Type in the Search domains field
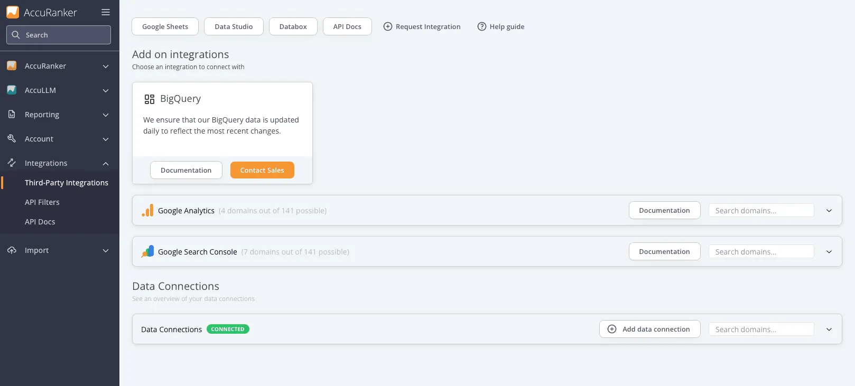Screen dimensions: 855x386 click(x=761, y=210)
